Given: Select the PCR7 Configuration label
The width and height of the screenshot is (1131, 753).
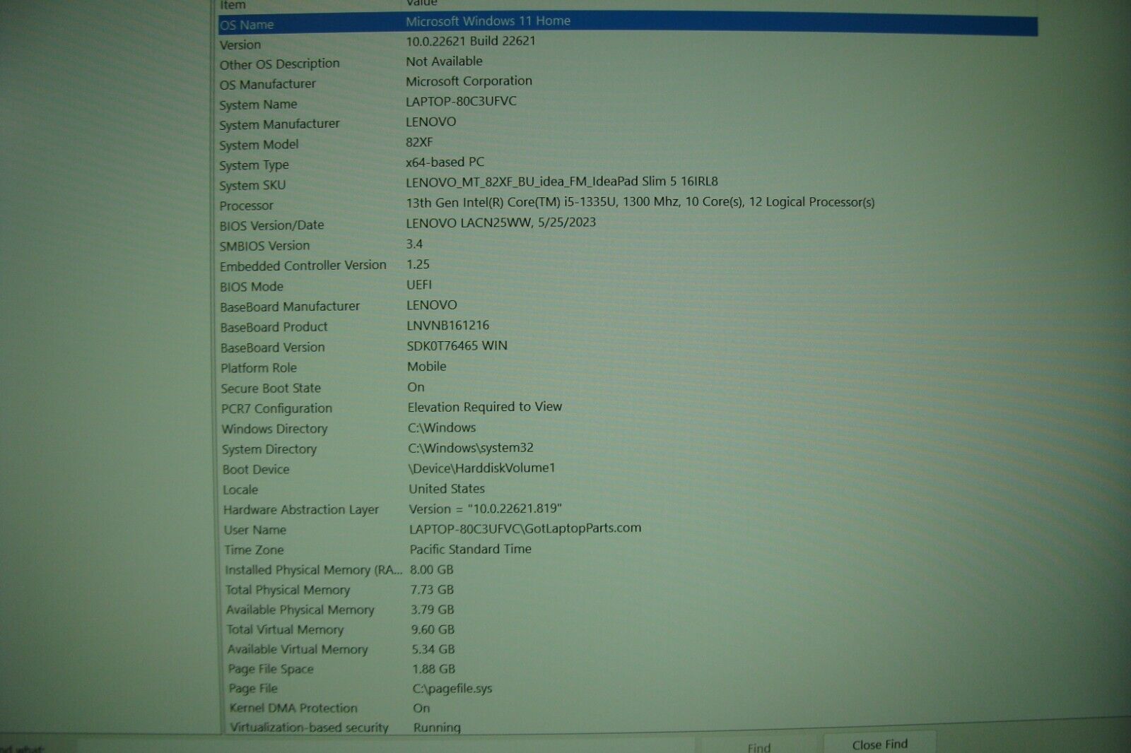Looking at the screenshot, I should click(276, 409).
